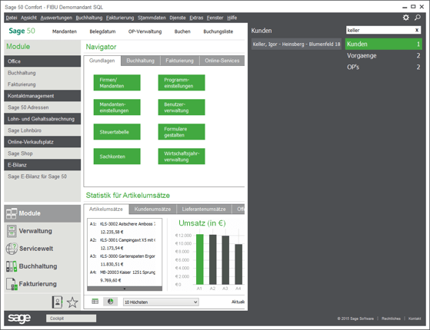Select the Fakturierung navigator tab
The image size is (430, 330).
(180, 61)
